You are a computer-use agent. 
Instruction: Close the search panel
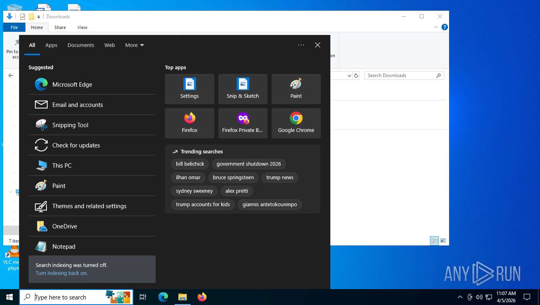pos(318,45)
